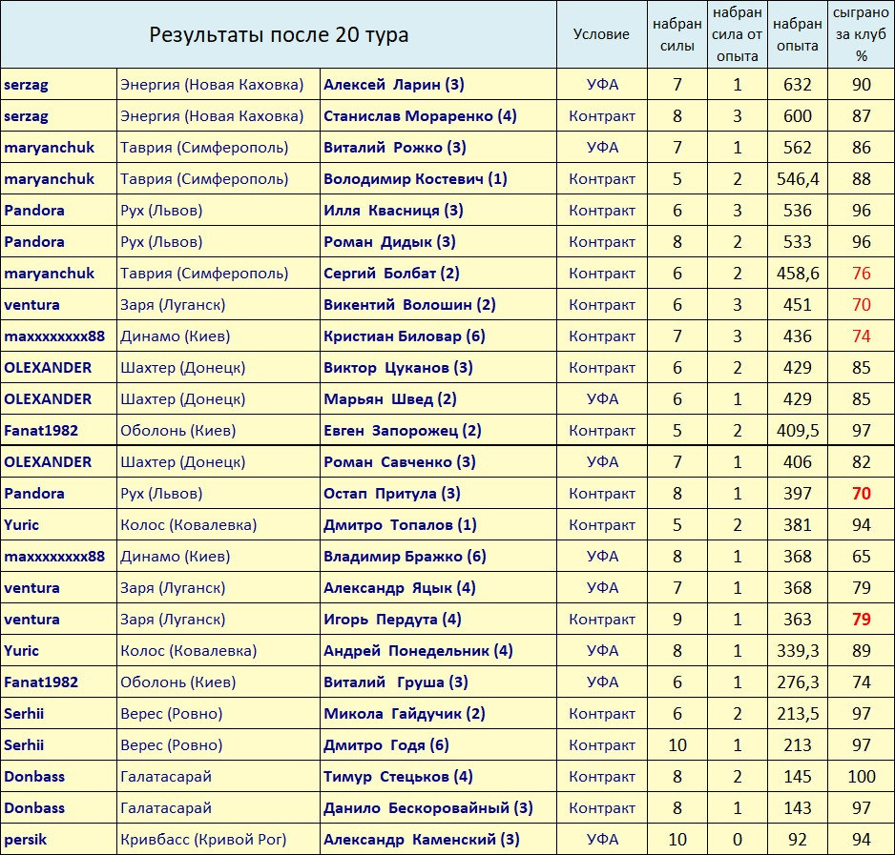The height and width of the screenshot is (855, 895).
Task: Click player name Александр Яцык (4)
Action: tap(400, 587)
